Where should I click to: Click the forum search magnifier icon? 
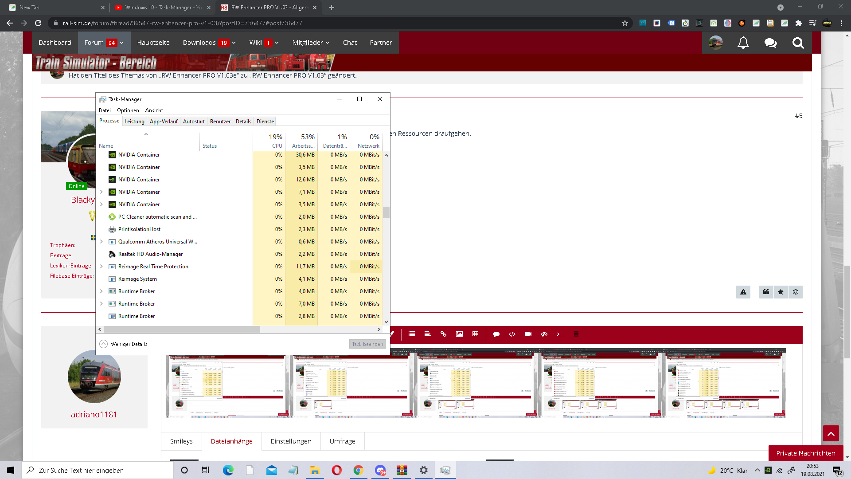point(798,43)
